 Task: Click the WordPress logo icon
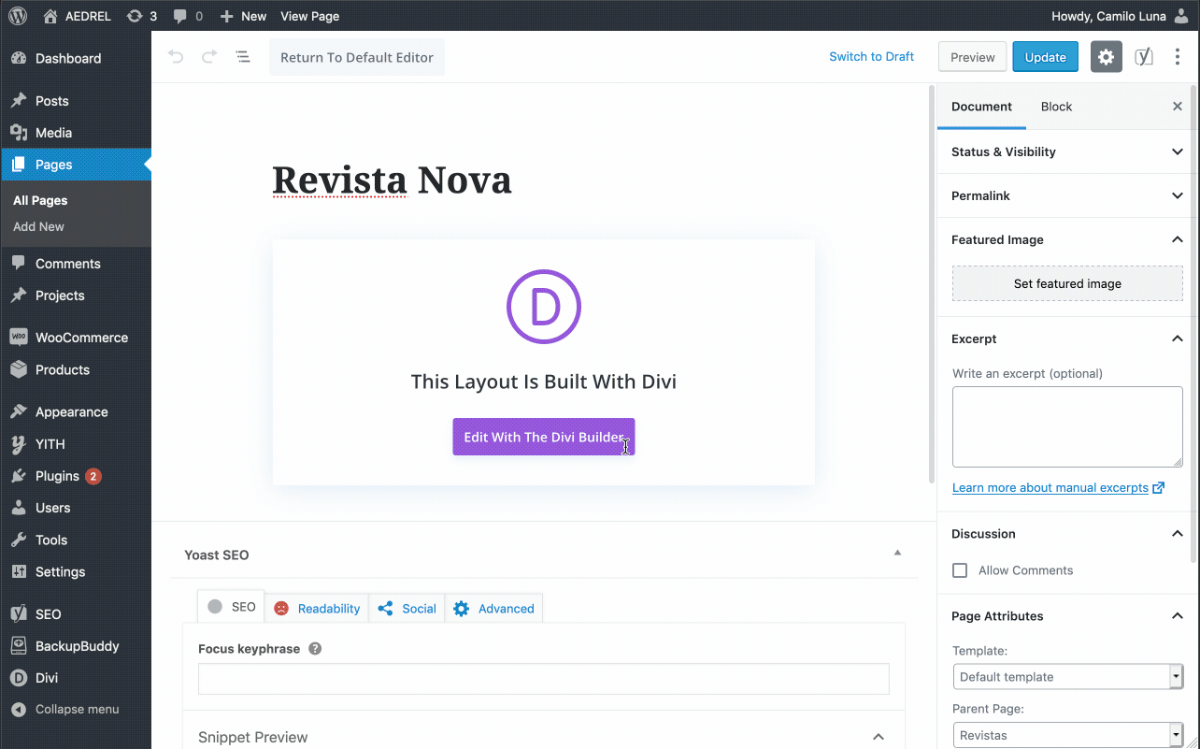(18, 16)
